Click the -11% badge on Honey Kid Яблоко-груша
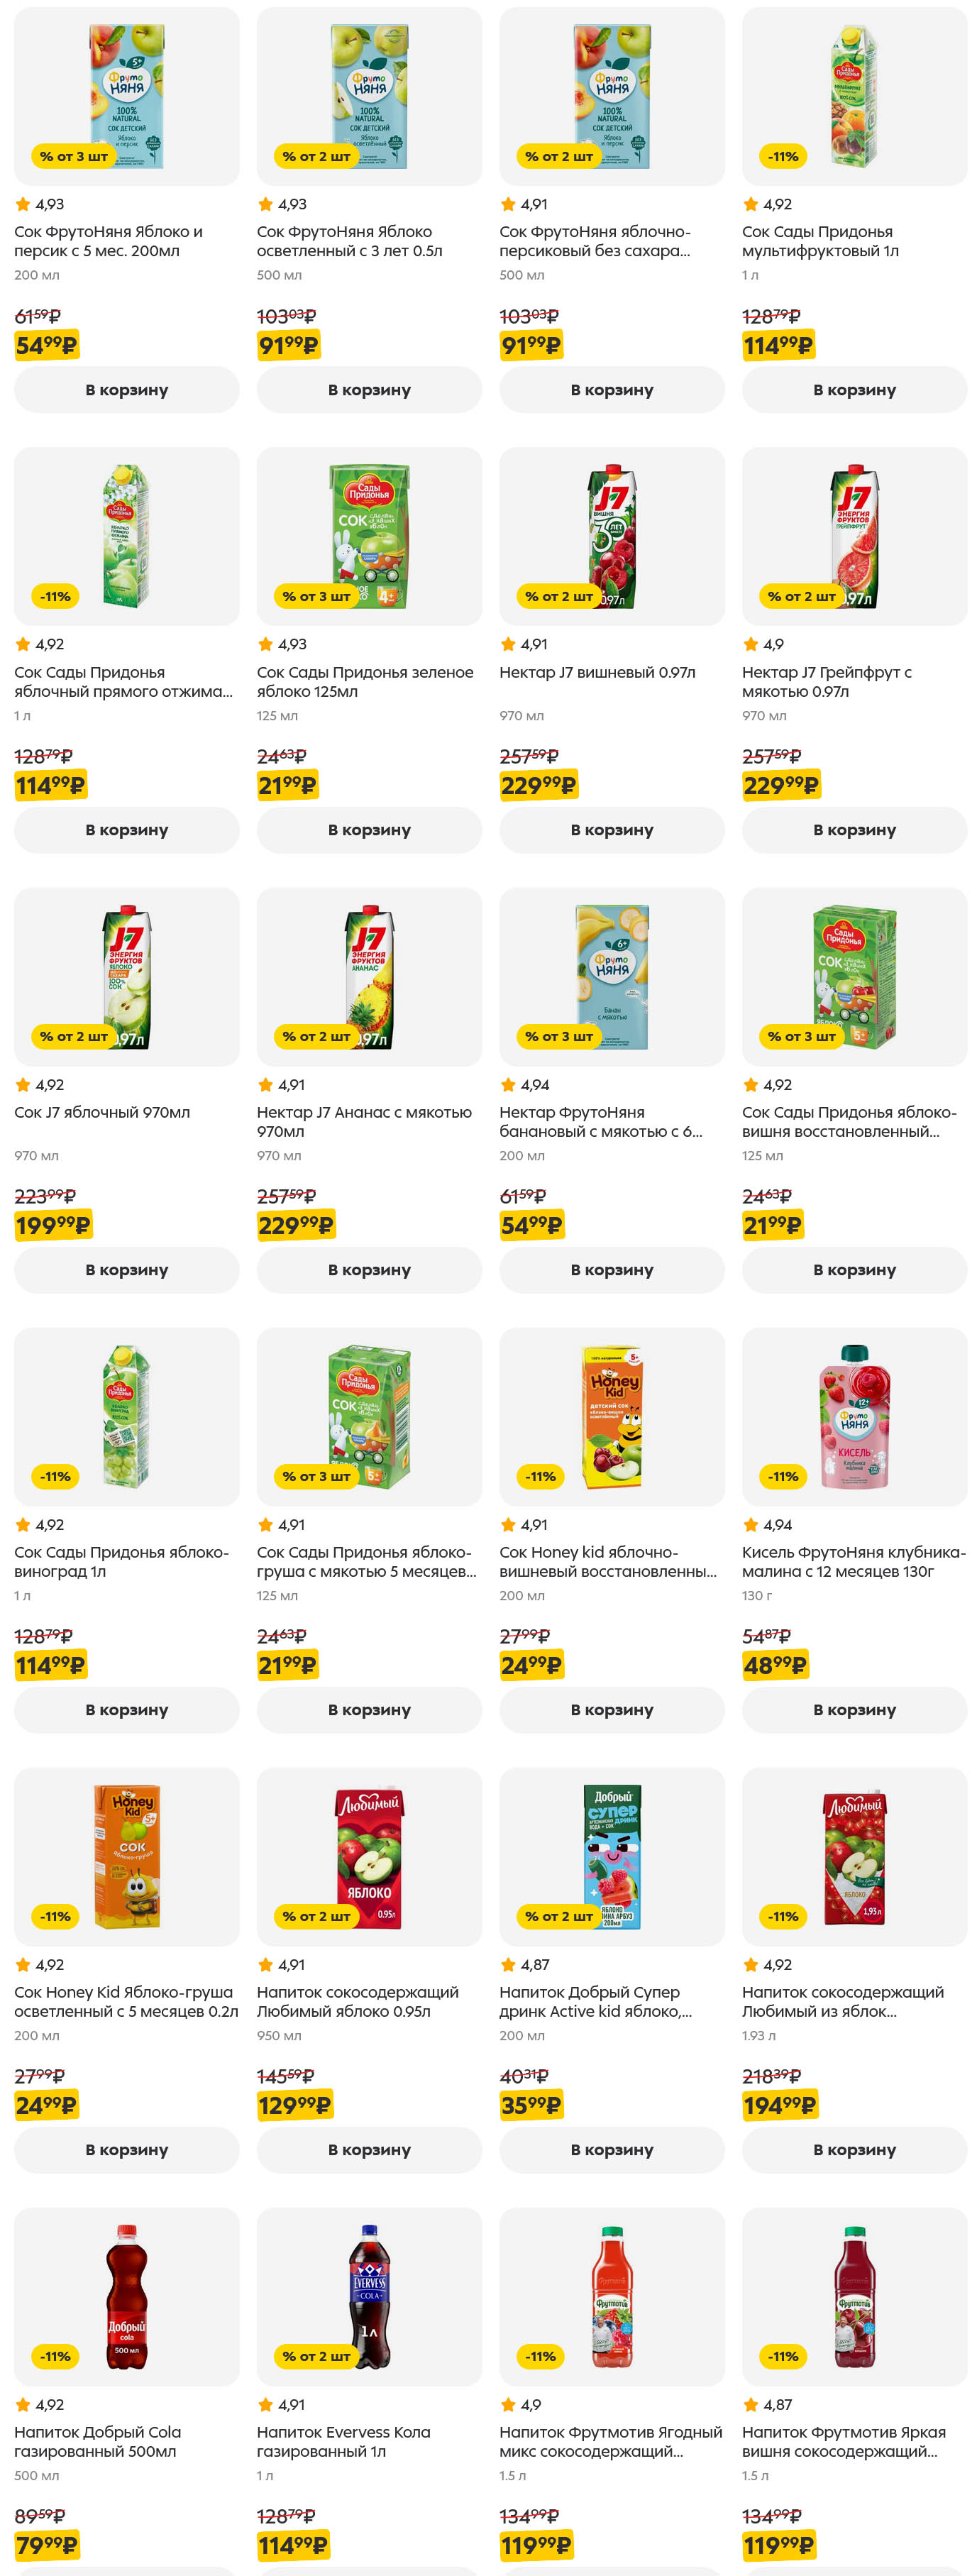The width and height of the screenshot is (977, 2576). pyautogui.click(x=55, y=1917)
